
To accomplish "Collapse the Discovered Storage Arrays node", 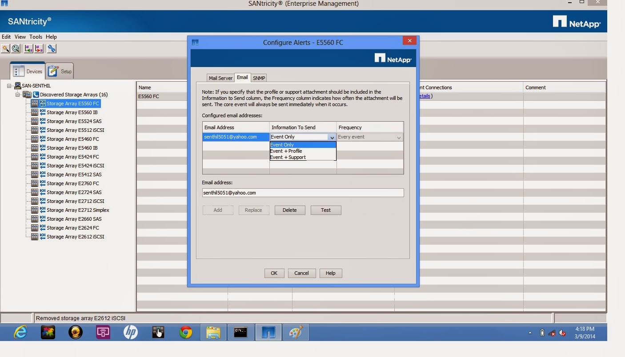I will coord(18,95).
